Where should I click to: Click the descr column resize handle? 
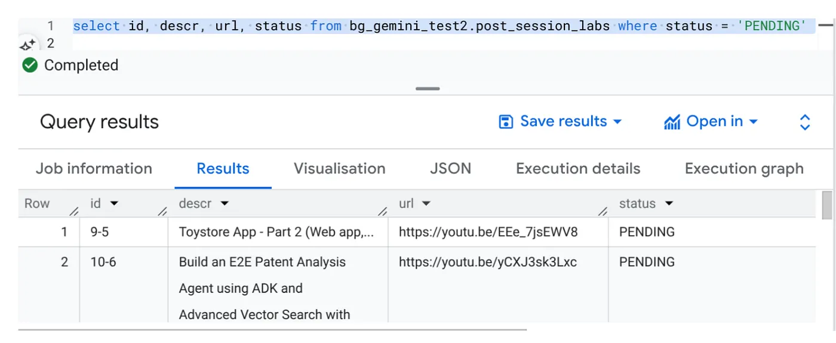pyautogui.click(x=382, y=211)
